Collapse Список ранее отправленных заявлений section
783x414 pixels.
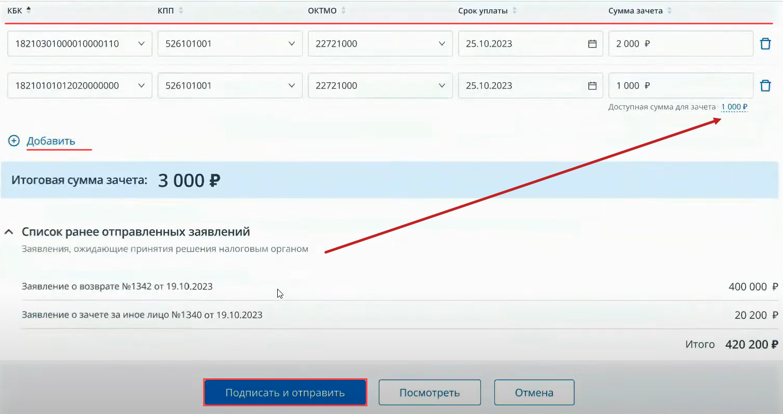[x=9, y=232]
